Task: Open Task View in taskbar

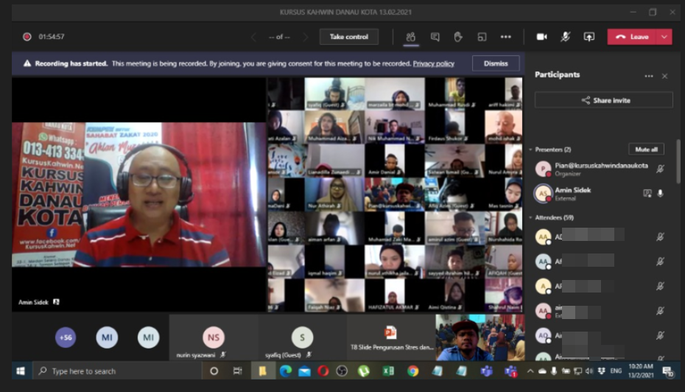Action: click(x=237, y=371)
